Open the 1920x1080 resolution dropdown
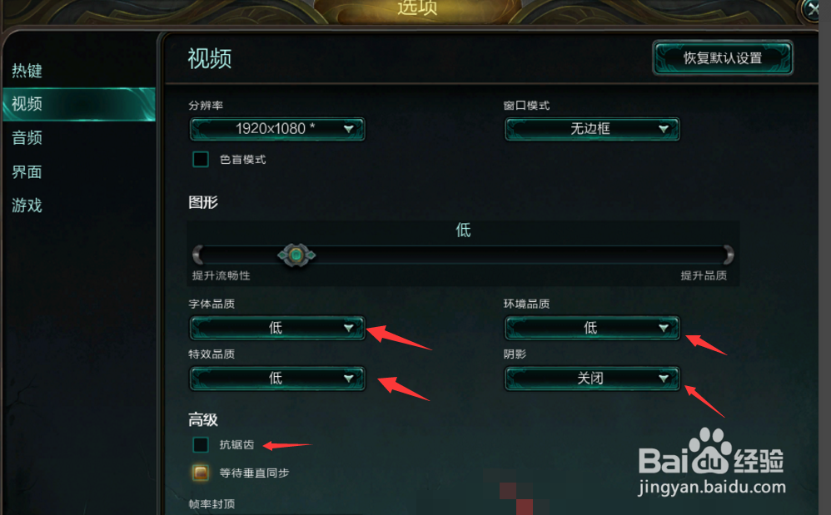831x515 pixels. coord(277,129)
